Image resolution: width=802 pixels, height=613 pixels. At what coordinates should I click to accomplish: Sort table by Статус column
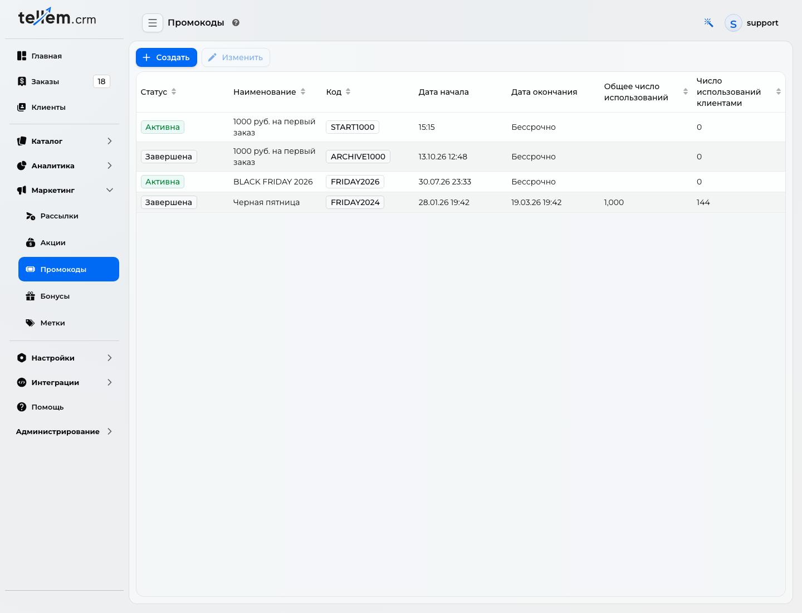point(174,92)
